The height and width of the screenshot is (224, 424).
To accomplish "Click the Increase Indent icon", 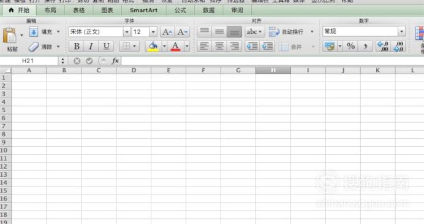I will click(267, 46).
